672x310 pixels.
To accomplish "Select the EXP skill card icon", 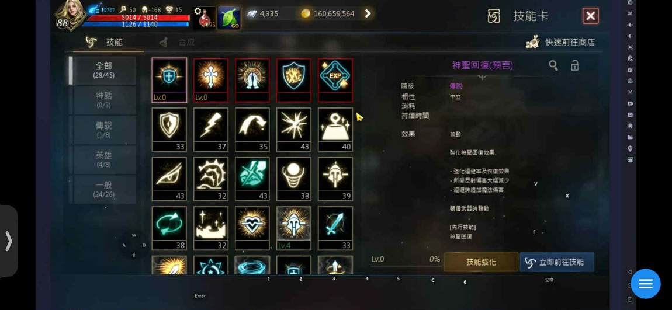I will pyautogui.click(x=335, y=80).
